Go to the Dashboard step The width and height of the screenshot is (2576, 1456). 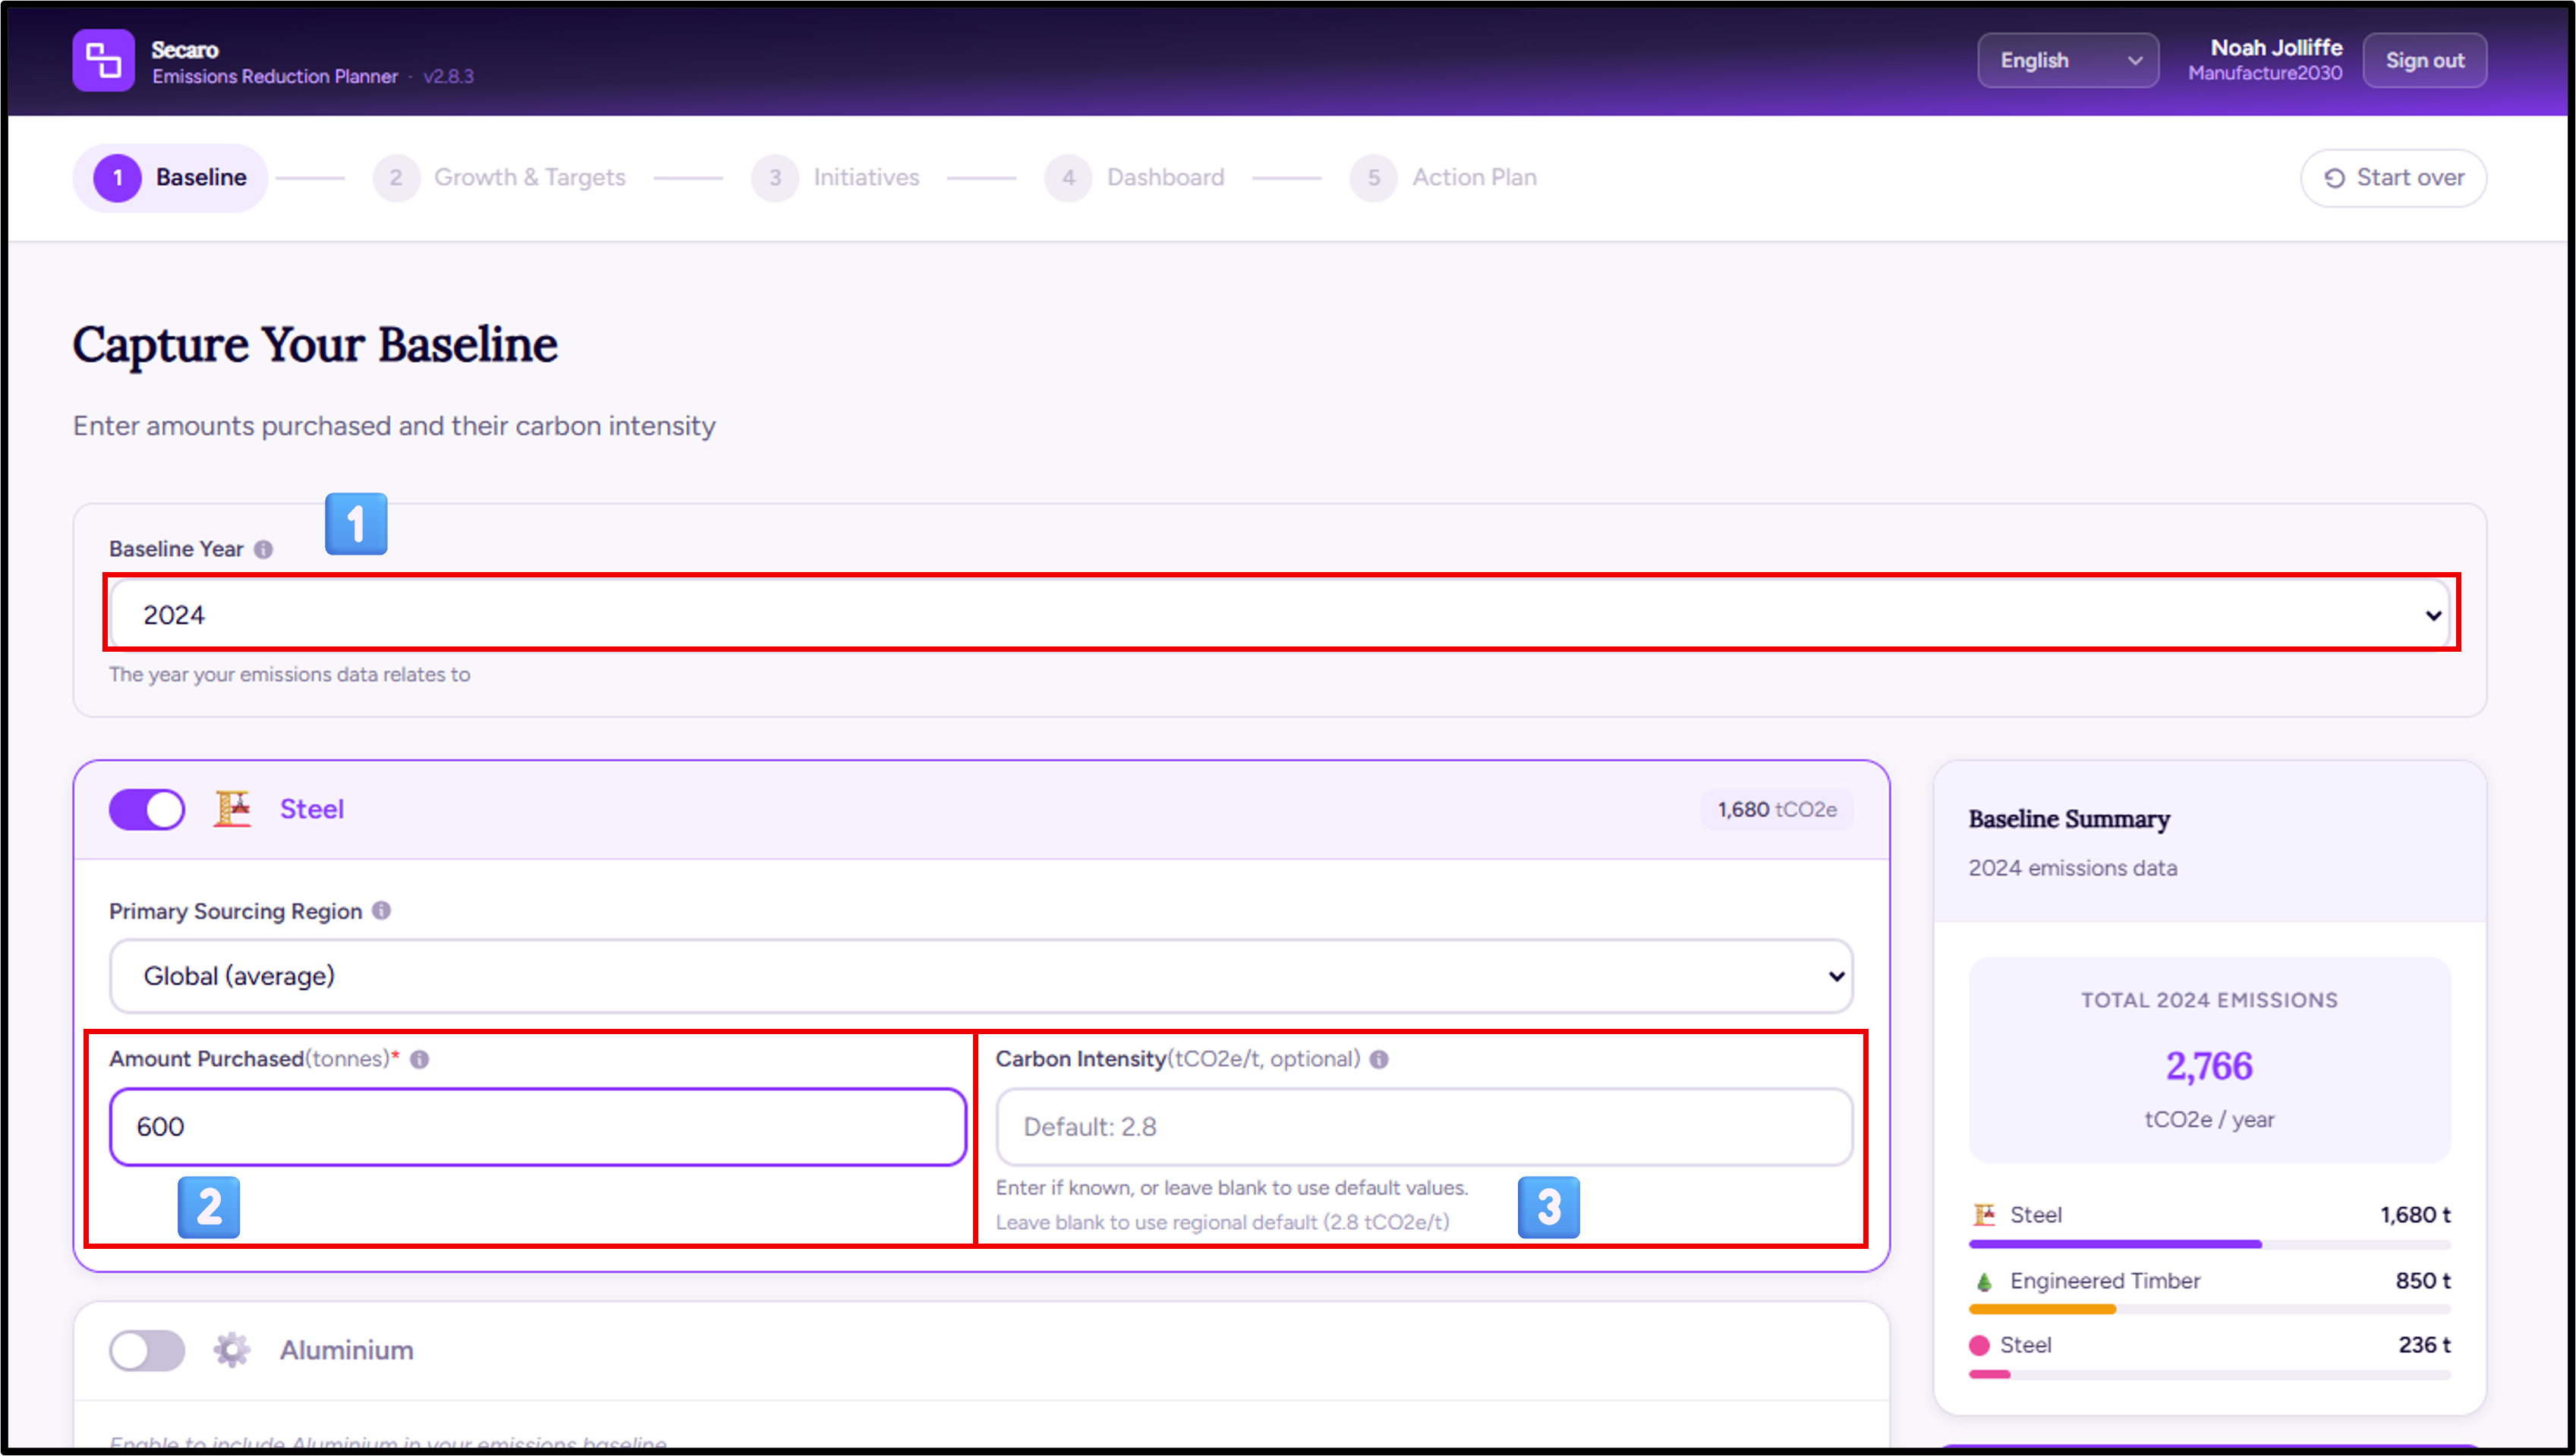(x=1135, y=178)
